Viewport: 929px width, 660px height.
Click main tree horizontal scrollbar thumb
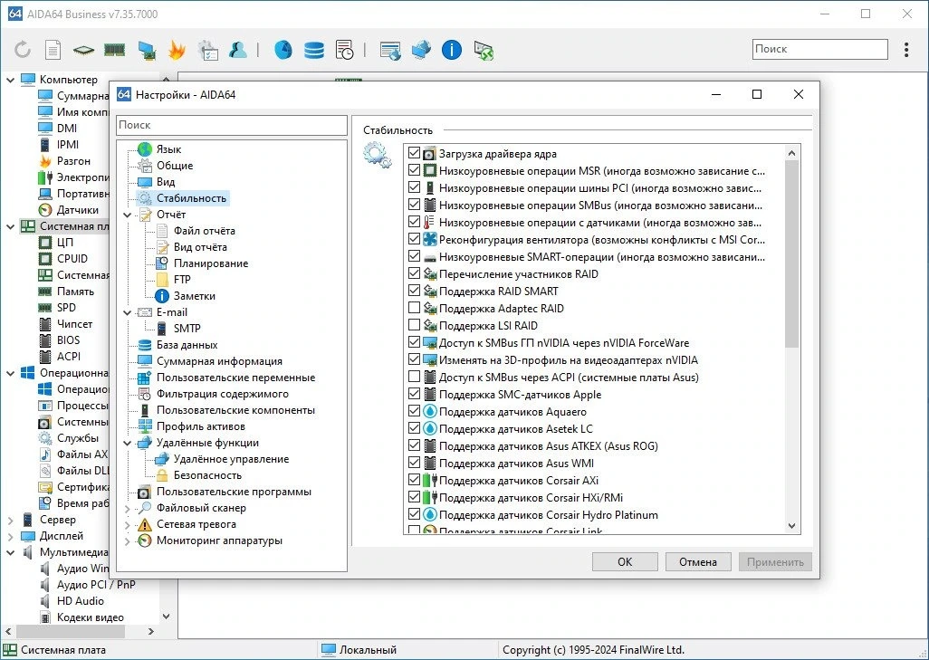72,632
